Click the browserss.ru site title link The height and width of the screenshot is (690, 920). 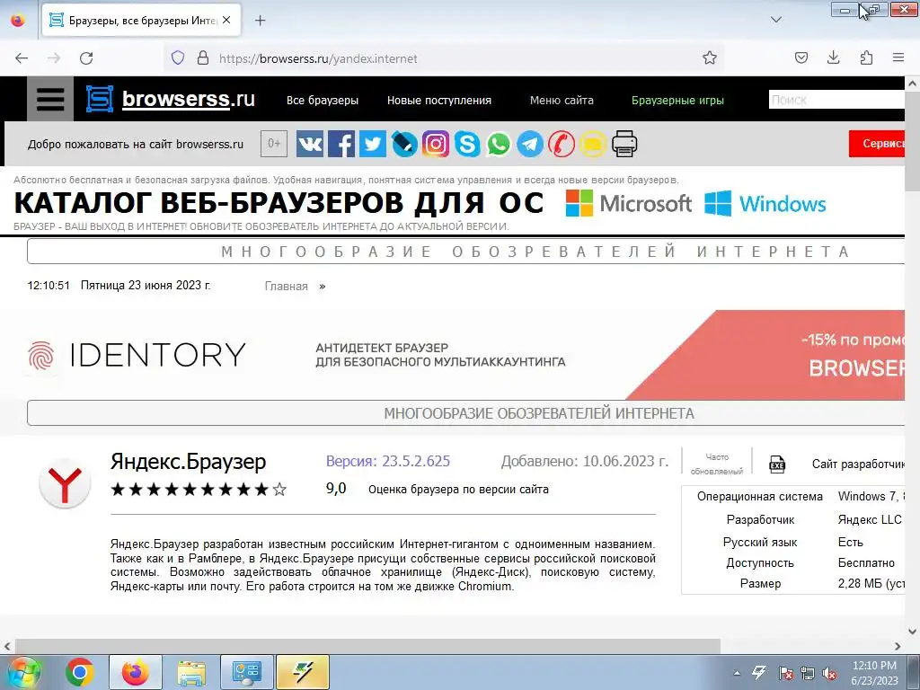coord(189,99)
